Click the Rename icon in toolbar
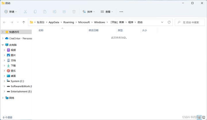207x120 pixels. pyautogui.click(x=55, y=12)
